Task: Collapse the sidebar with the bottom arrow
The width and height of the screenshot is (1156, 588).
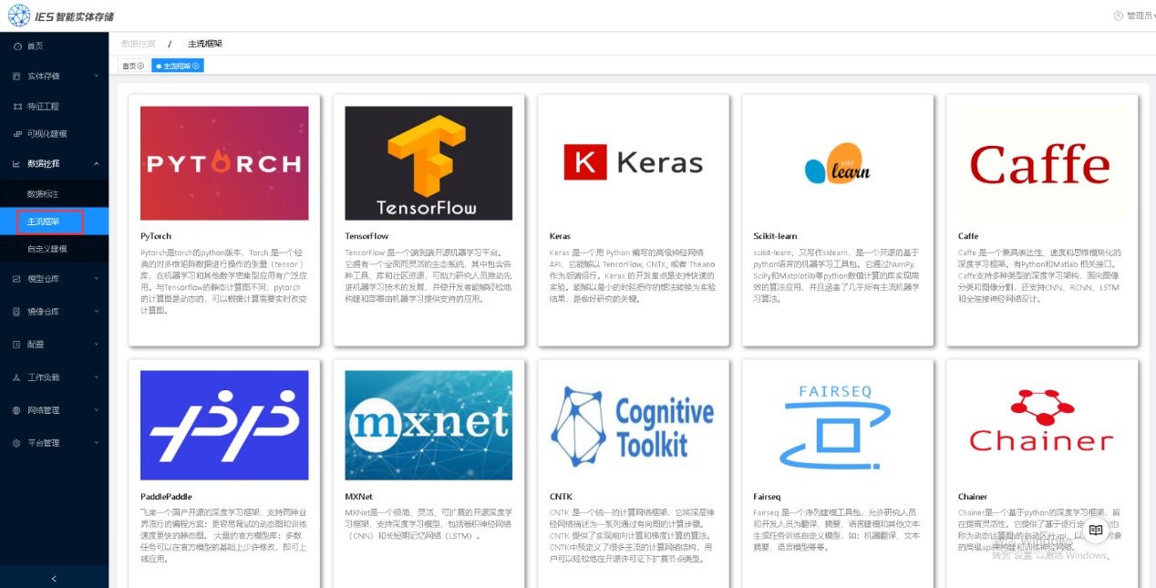Action: (54, 578)
